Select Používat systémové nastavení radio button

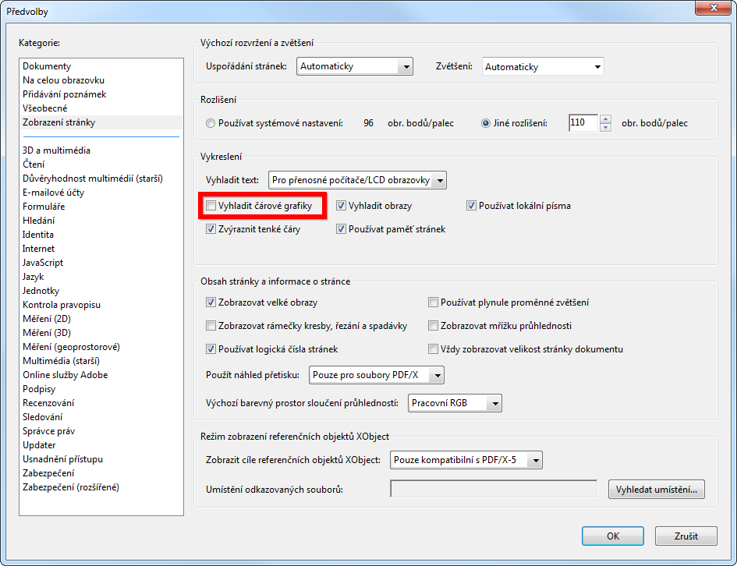211,123
